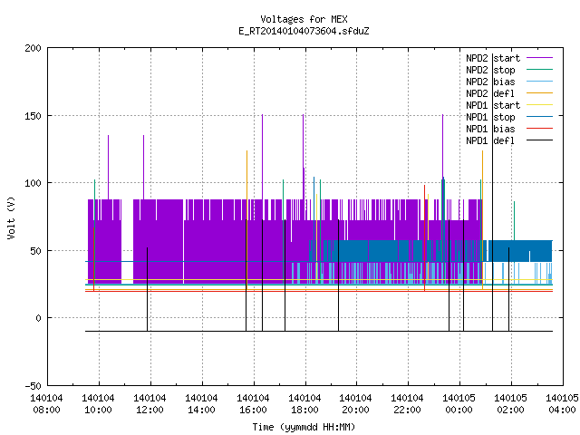Click the y-axis tick value 200
This screenshot has height=435, width=580.
(33, 48)
